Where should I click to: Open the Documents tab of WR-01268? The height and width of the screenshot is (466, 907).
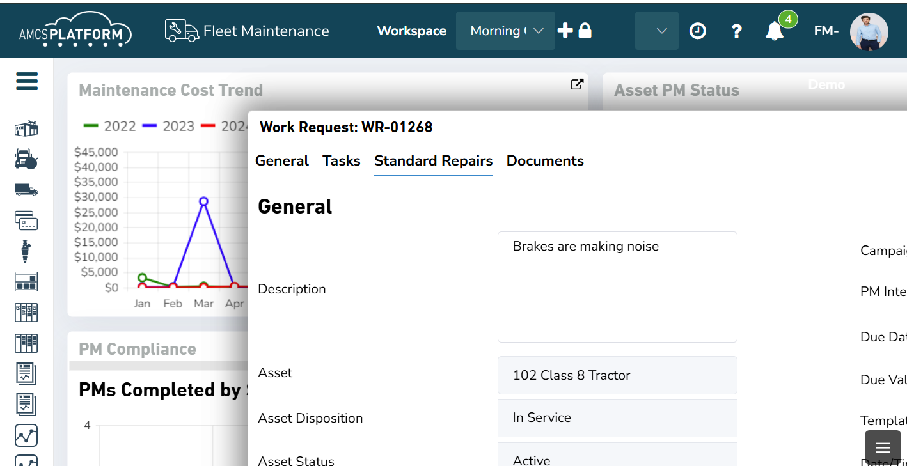[544, 161]
